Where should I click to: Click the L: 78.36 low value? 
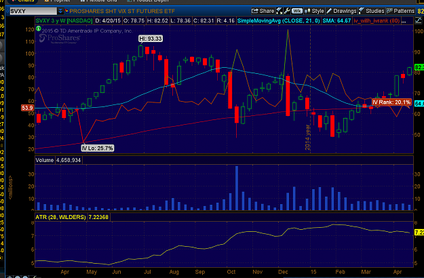(181, 21)
